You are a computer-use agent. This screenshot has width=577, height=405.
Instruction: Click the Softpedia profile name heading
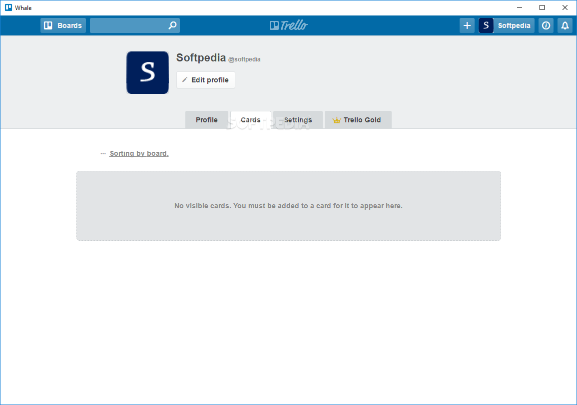[201, 58]
